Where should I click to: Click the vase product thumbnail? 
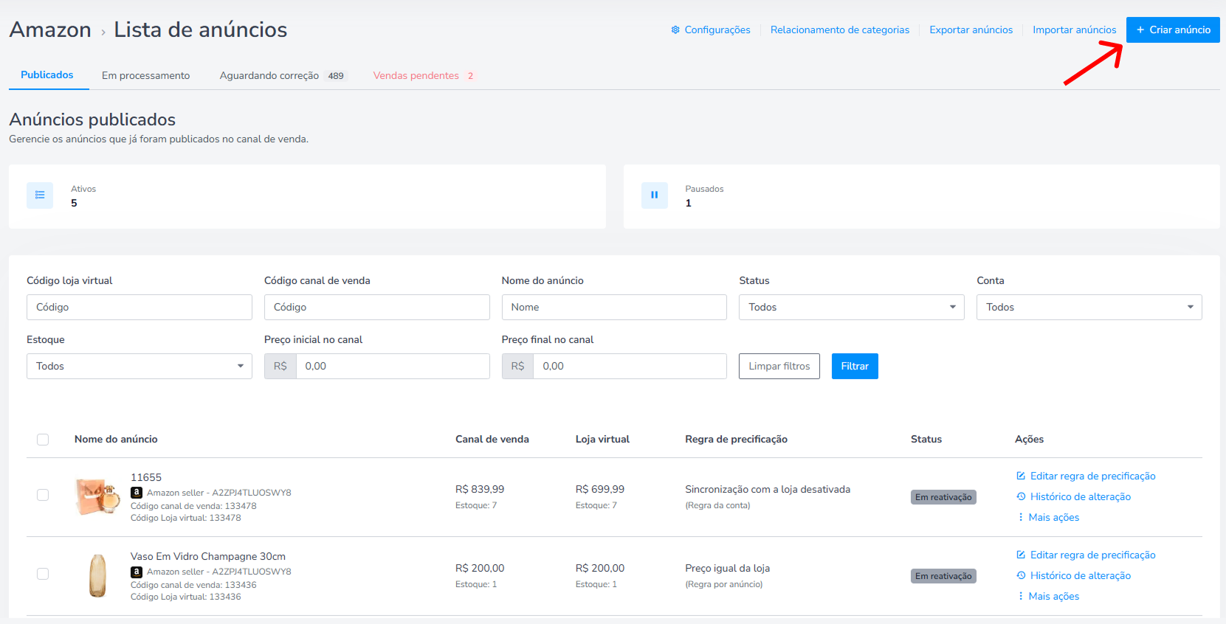97,575
